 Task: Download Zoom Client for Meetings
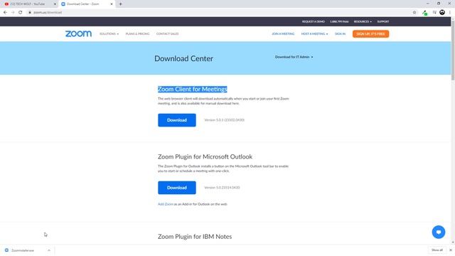tap(177, 120)
